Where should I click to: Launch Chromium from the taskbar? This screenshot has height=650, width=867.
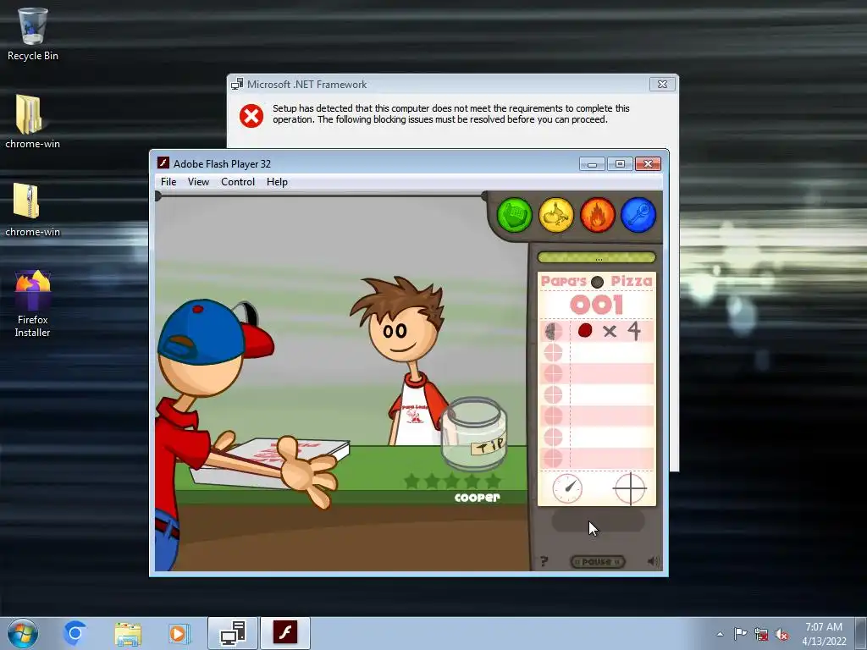(x=75, y=633)
